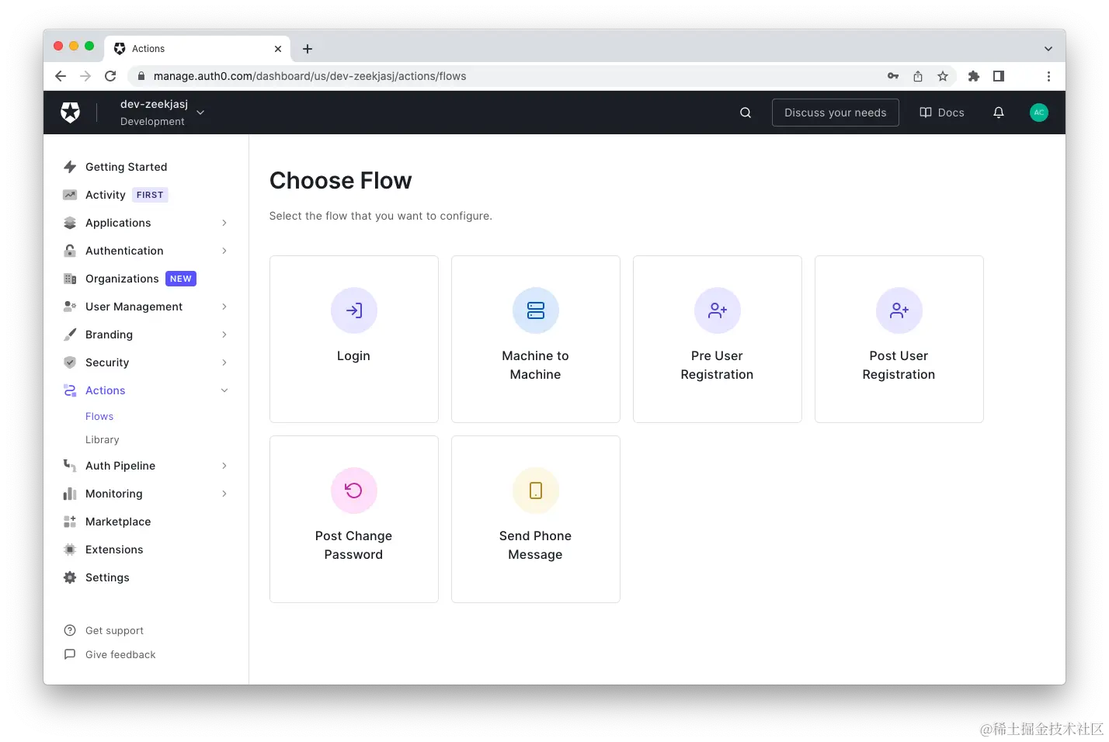Collapse the Actions section
The height and width of the screenshot is (742, 1109).
(224, 390)
